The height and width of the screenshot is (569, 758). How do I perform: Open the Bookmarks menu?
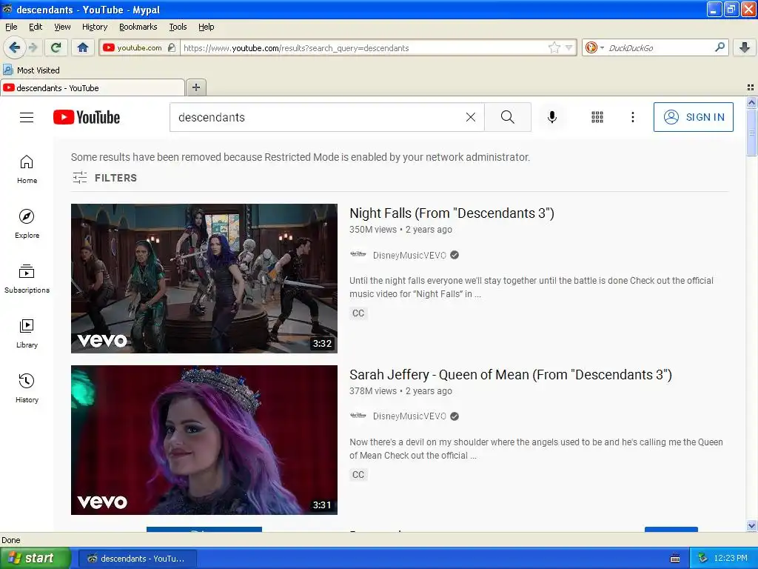[138, 27]
